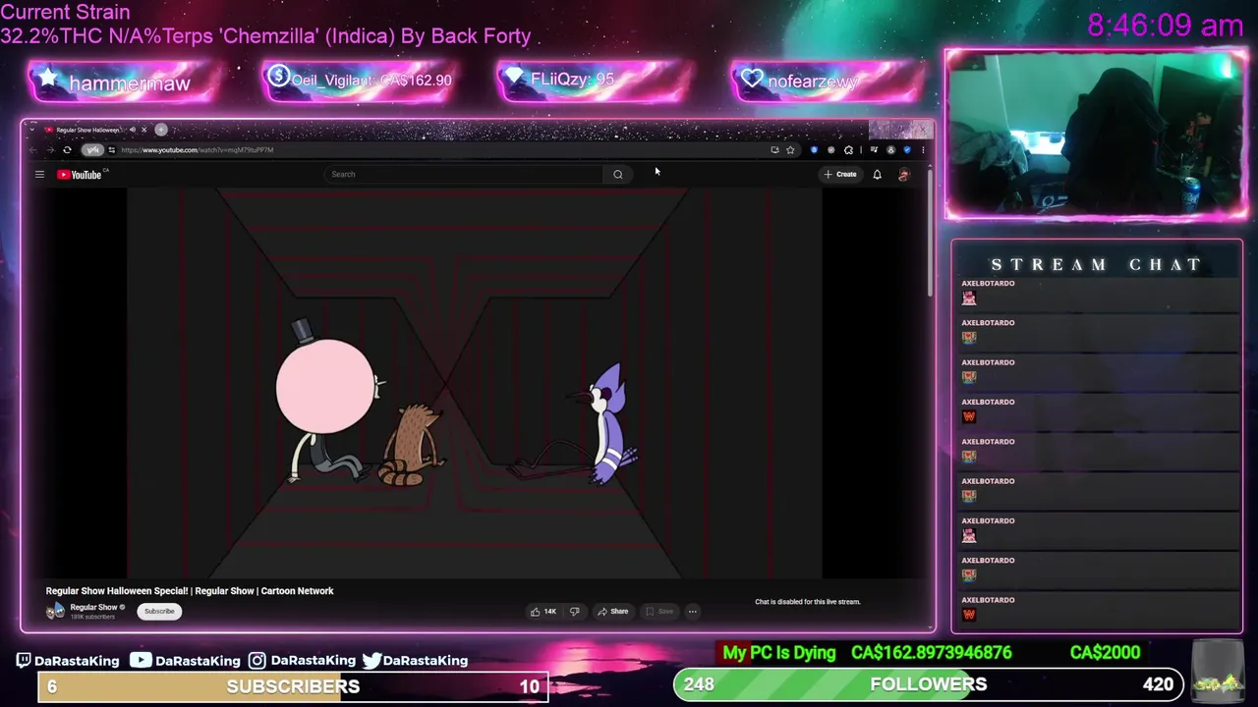This screenshot has width=1258, height=707.
Task: Click the blue checkmark shield extension icon
Action: [x=907, y=150]
